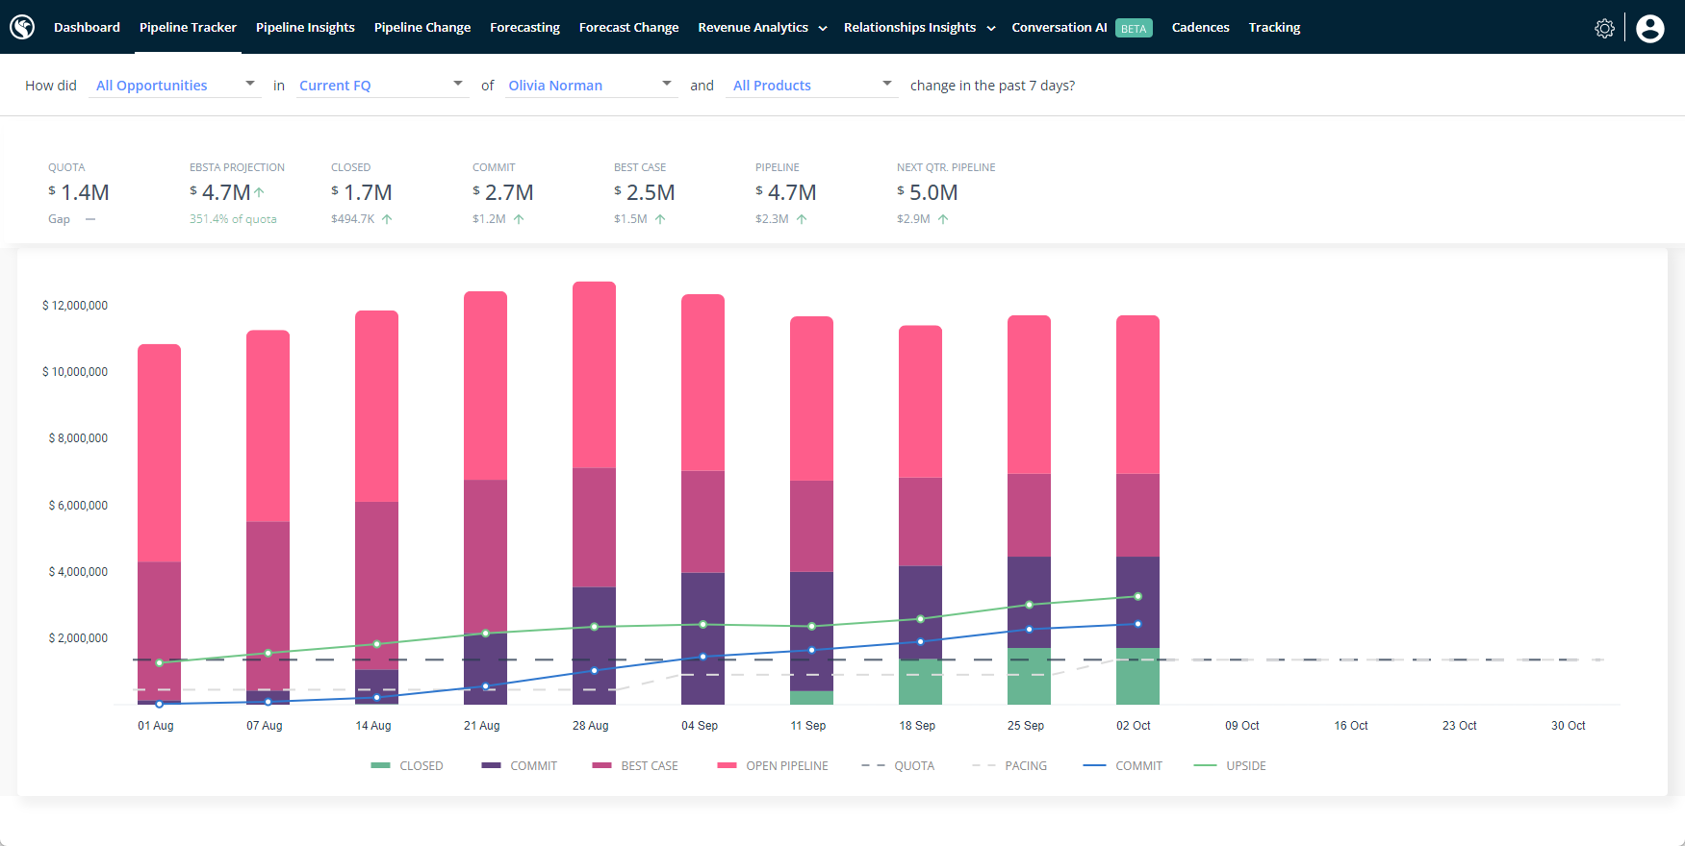Open the Olivia Norman owner dropdown
This screenshot has height=846, width=1685.
click(x=591, y=86)
